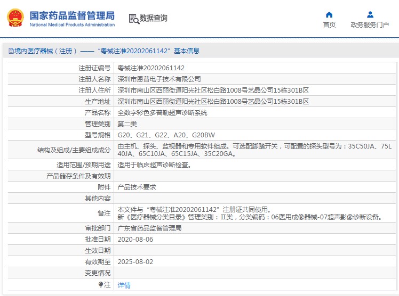This screenshot has width=399, height=296.
Task: Click the approval date 2020-08-06
Action: click(x=135, y=239)
